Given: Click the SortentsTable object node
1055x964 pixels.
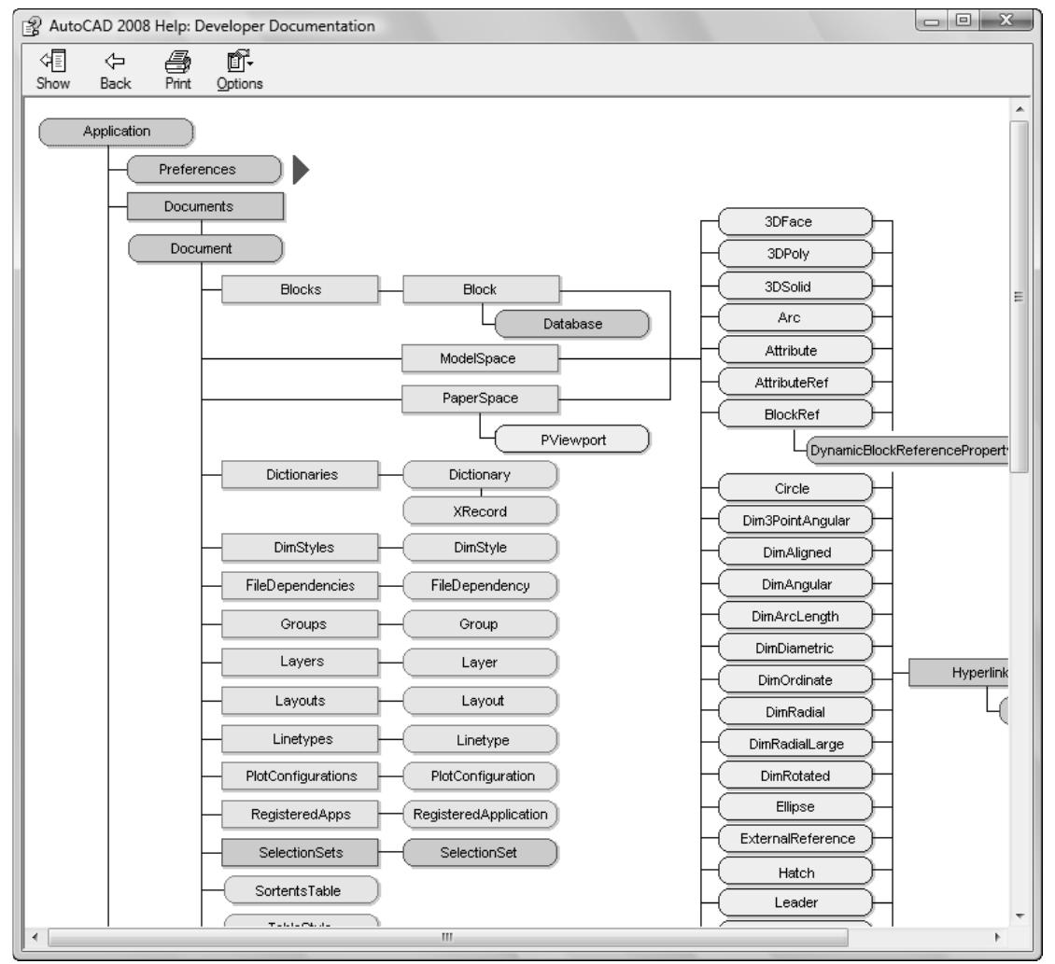Looking at the screenshot, I should coord(301,890).
